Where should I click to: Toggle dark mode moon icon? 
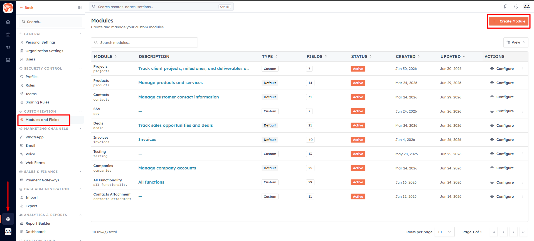click(x=516, y=7)
